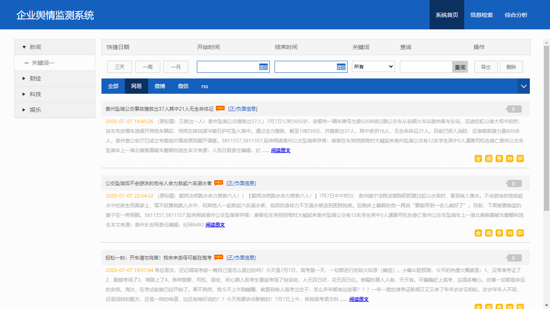The height and width of the screenshot is (309, 550).
Task: Click the envelope mail icon on the first article
Action: pyautogui.click(x=510, y=159)
